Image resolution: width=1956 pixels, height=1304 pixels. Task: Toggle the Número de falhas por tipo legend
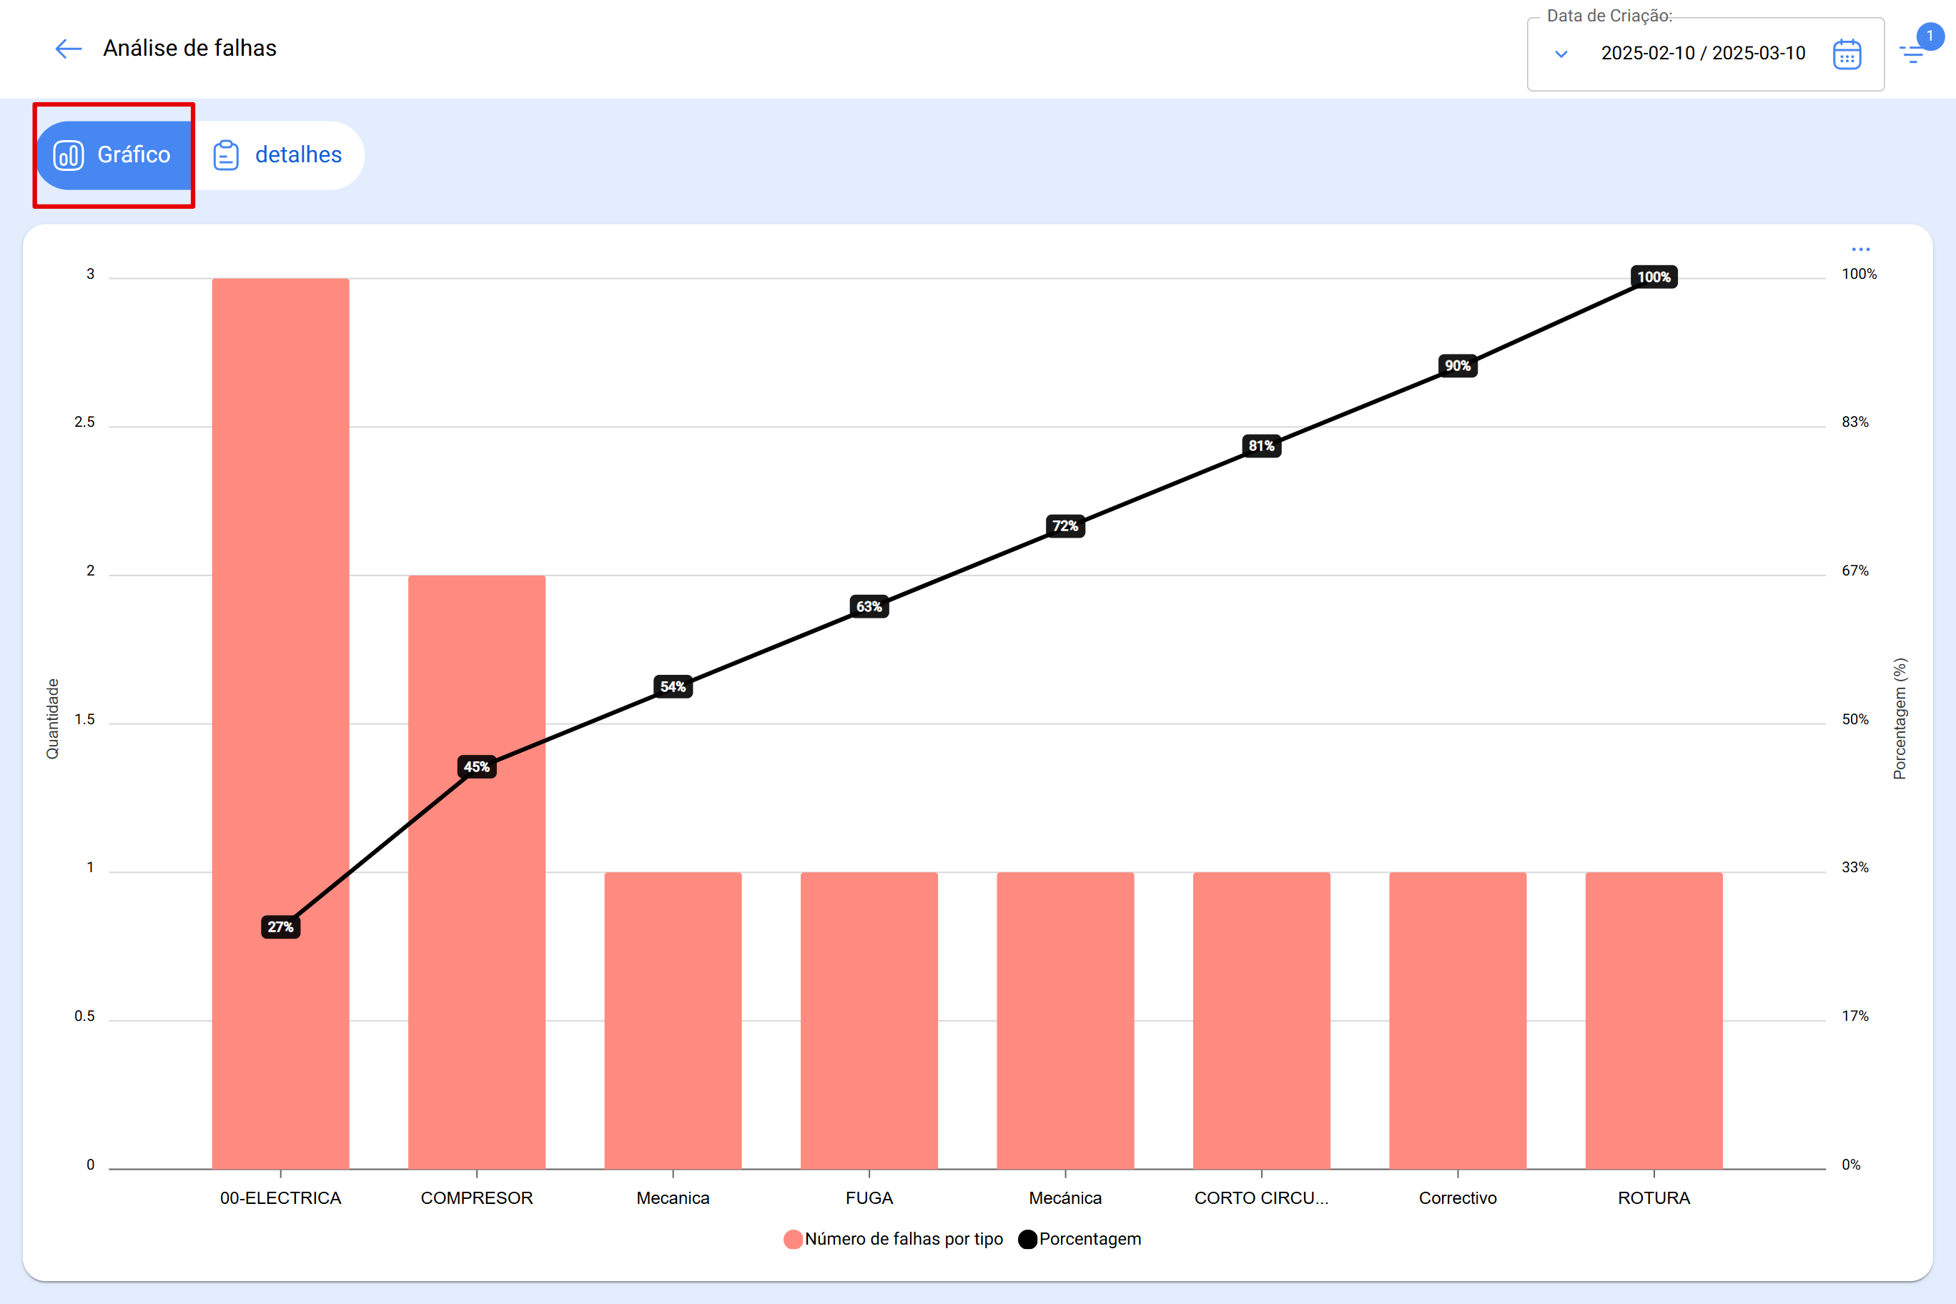coord(893,1239)
